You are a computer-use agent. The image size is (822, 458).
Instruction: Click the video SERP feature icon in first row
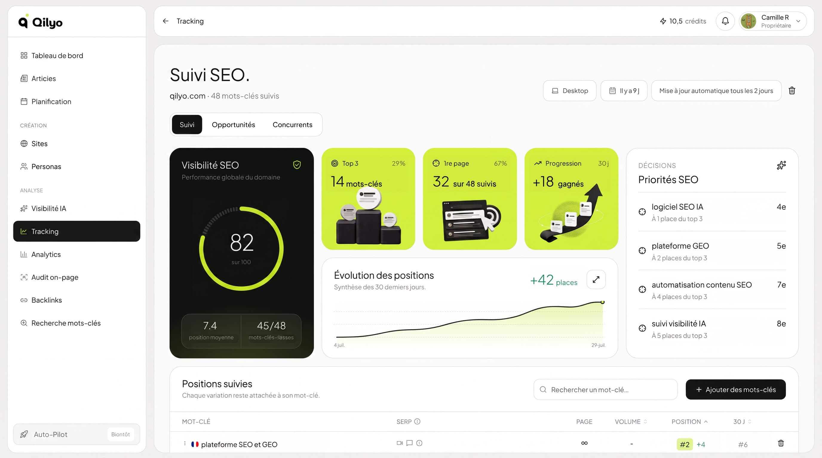(x=400, y=443)
